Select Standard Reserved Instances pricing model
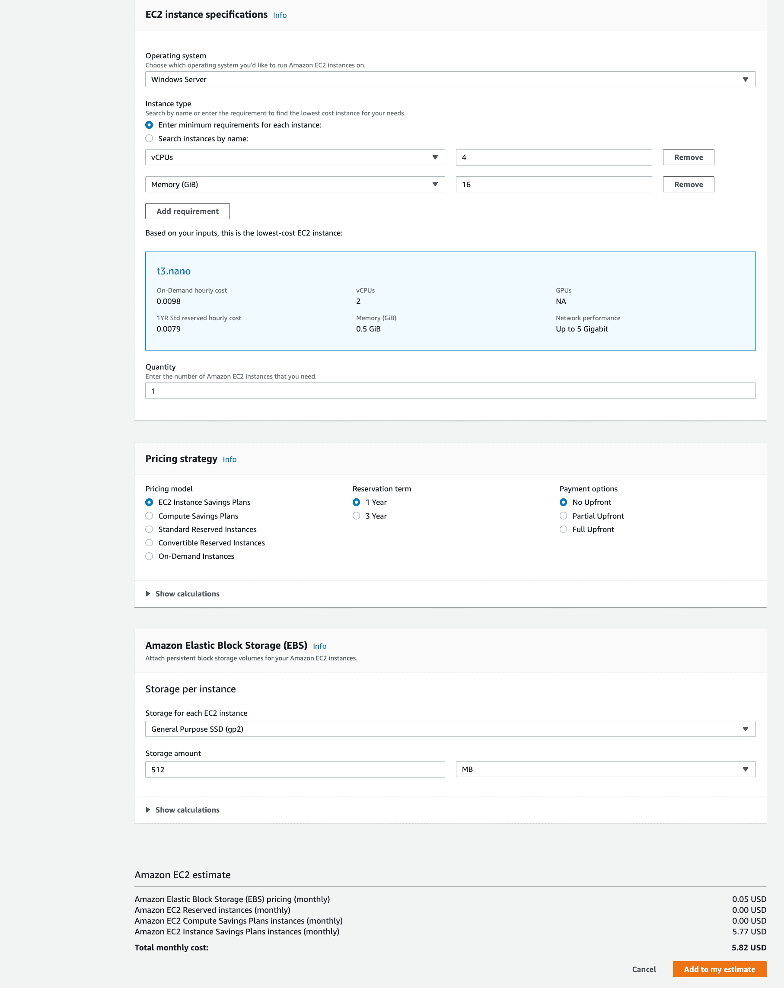This screenshot has height=988, width=784. (x=149, y=529)
